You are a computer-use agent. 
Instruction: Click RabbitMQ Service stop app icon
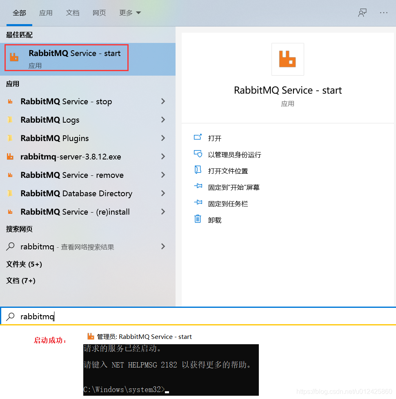click(x=10, y=101)
